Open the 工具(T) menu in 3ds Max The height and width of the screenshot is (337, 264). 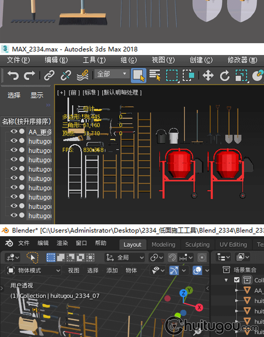pos(94,60)
